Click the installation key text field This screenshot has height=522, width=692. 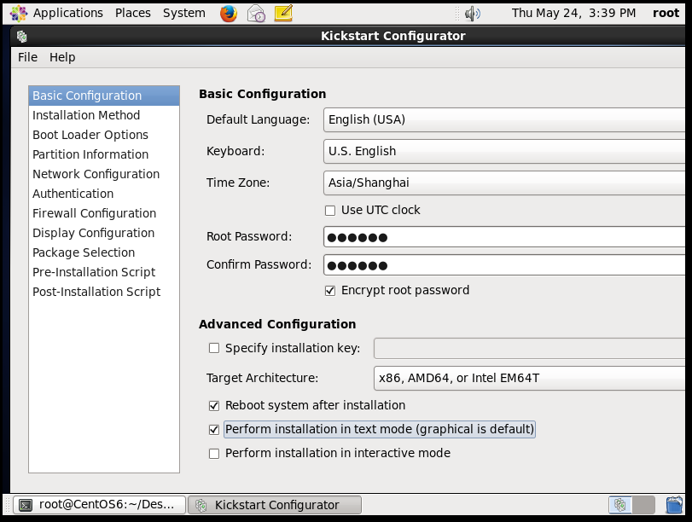coord(529,349)
